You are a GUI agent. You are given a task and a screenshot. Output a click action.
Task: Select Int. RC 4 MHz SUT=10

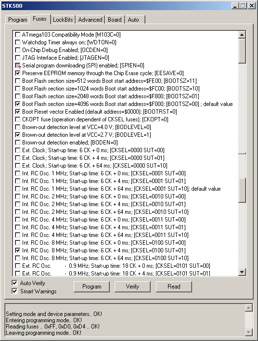pos(17,235)
